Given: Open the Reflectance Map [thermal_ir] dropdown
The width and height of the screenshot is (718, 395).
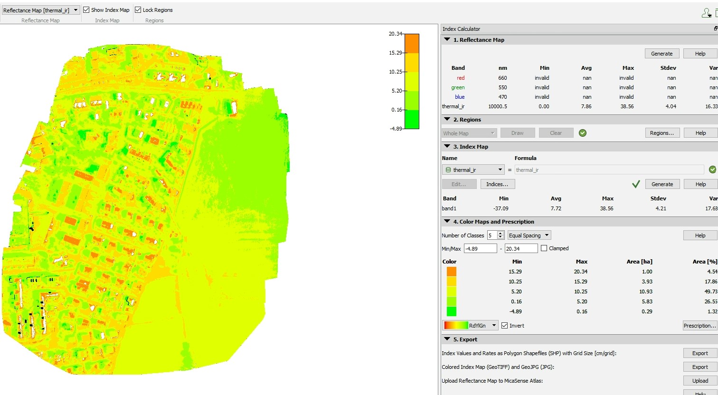Looking at the screenshot, I should tap(40, 10).
